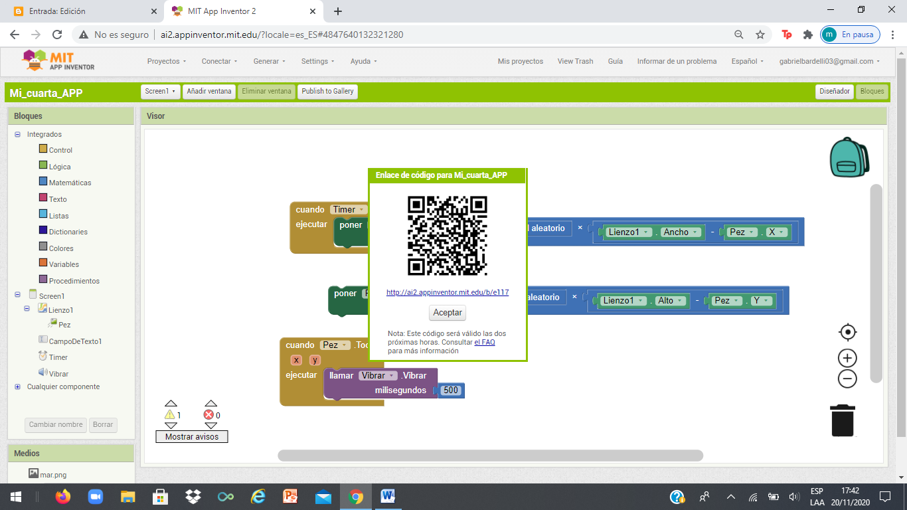The width and height of the screenshot is (907, 510).
Task: Click the Publish to Gallery button
Action: click(x=327, y=91)
